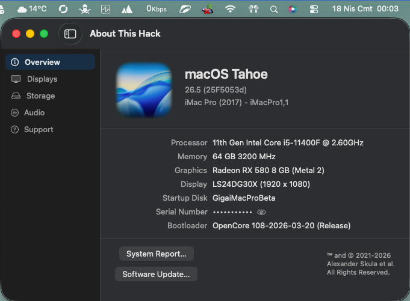The height and width of the screenshot is (301, 410).
Task: Click the memory value 64 GB 3200 MHz
Action: [x=244, y=156]
